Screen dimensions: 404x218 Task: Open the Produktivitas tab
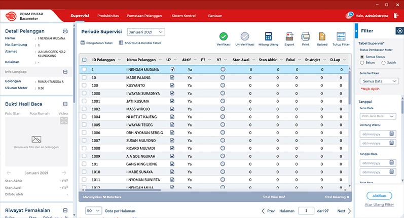point(108,16)
